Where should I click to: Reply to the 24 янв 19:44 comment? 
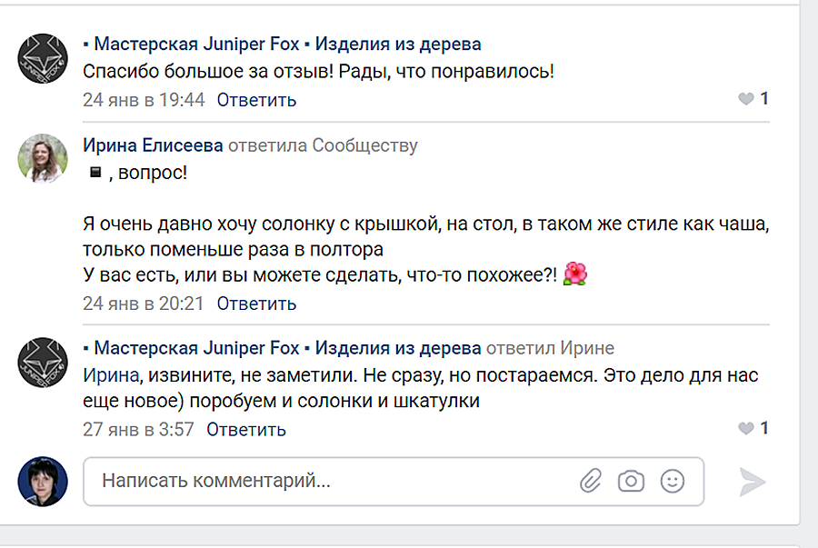[x=256, y=100]
